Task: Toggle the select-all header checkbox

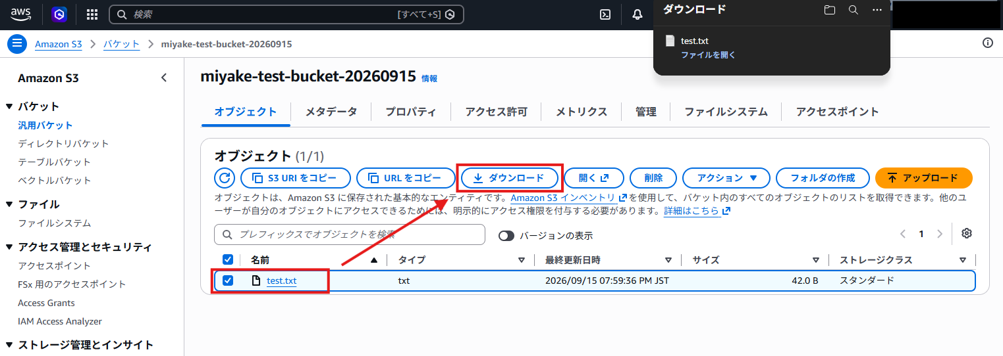Action: coord(228,259)
